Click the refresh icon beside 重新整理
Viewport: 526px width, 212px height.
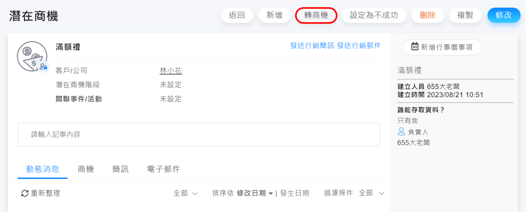coord(25,193)
